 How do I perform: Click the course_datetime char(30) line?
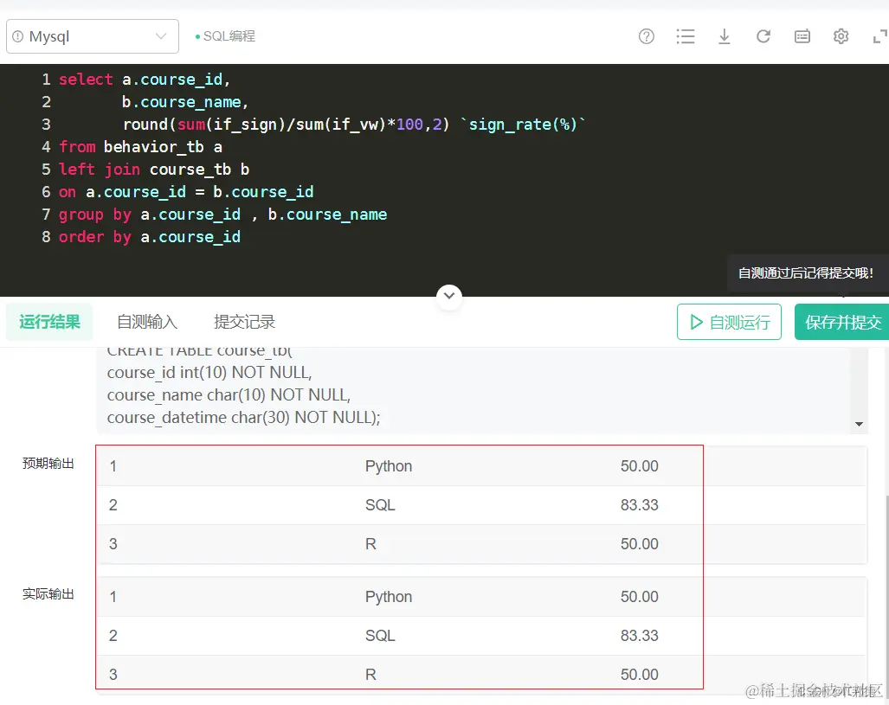click(244, 417)
